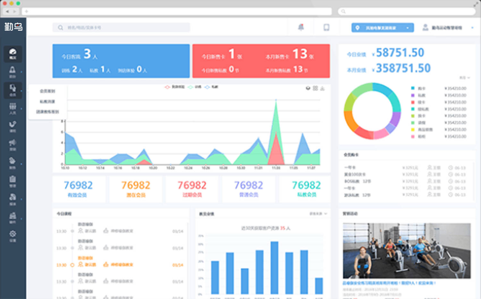Select 会员签到 in the flyout menu
Viewport: 481px width, 299px height.
(x=47, y=91)
